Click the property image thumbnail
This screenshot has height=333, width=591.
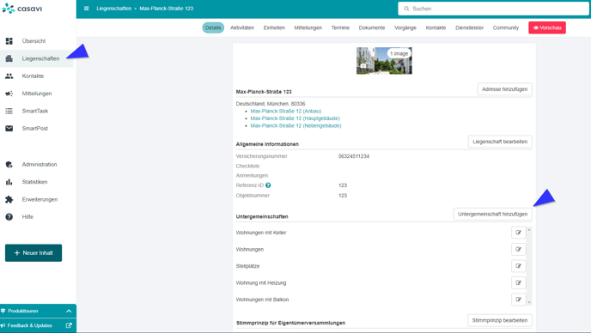pyautogui.click(x=384, y=61)
